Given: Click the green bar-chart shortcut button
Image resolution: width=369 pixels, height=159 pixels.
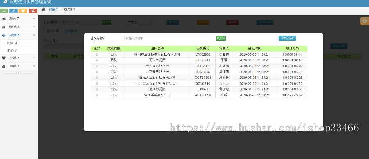Looking at the screenshot, I should (x=4, y=11).
